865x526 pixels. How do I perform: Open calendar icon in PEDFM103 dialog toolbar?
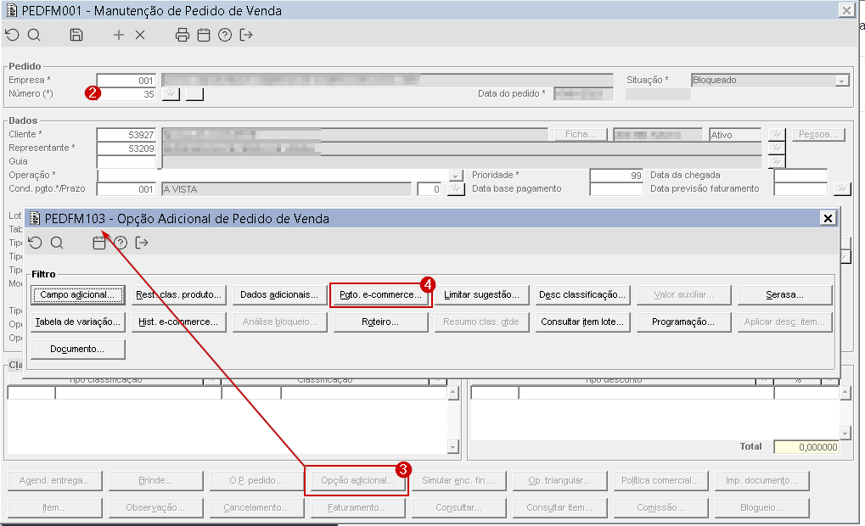[x=99, y=243]
